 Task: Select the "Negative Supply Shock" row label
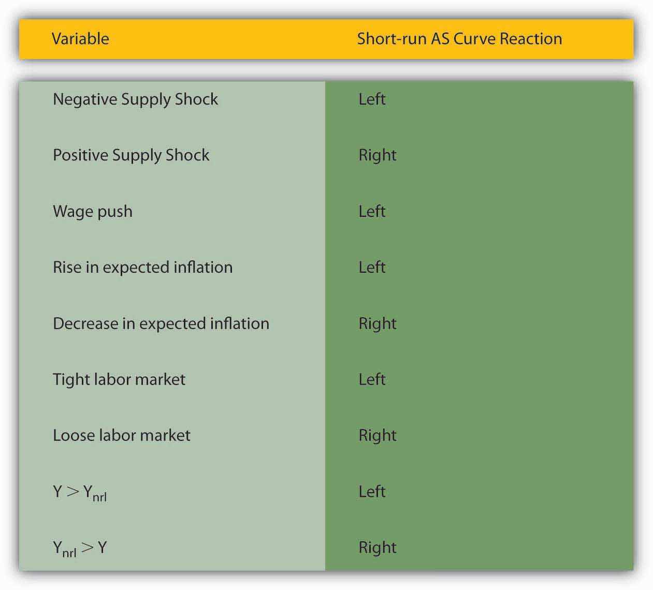(135, 99)
